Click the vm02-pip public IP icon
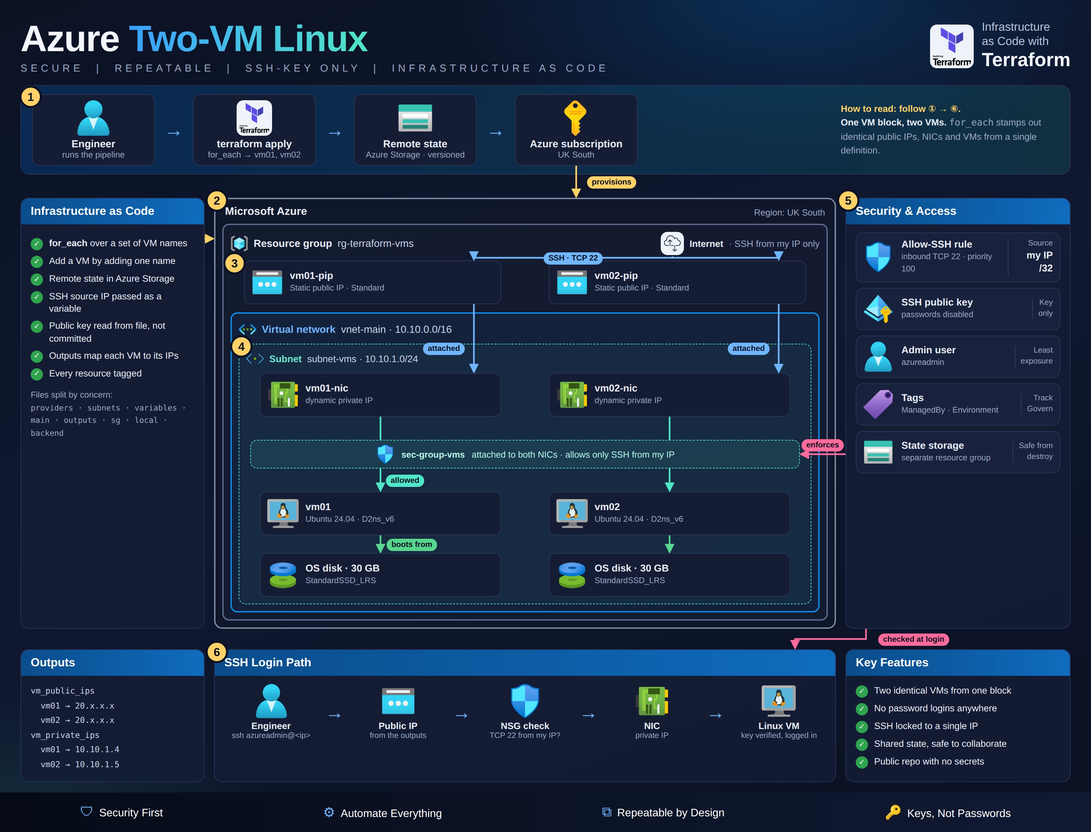Viewport: 1091px width, 832px height. [572, 282]
